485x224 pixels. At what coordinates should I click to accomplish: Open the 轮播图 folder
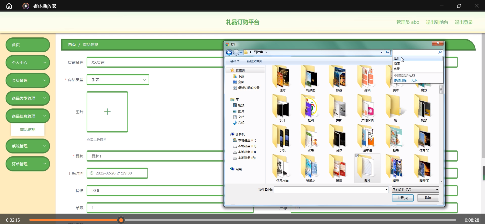click(311, 79)
